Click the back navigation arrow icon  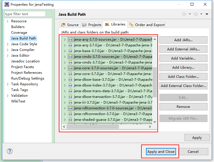(x=184, y=14)
